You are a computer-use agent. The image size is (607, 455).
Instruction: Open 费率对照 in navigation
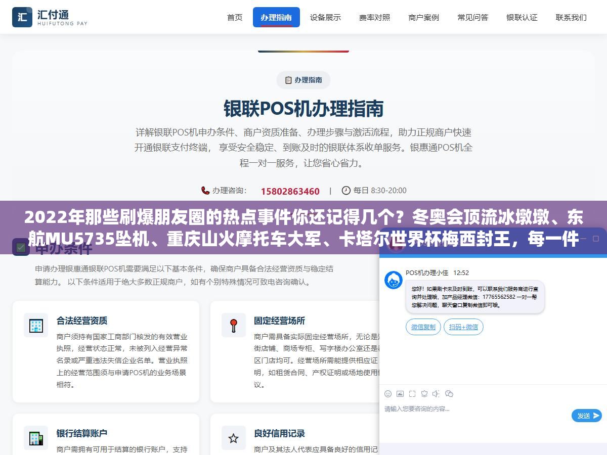click(x=374, y=17)
